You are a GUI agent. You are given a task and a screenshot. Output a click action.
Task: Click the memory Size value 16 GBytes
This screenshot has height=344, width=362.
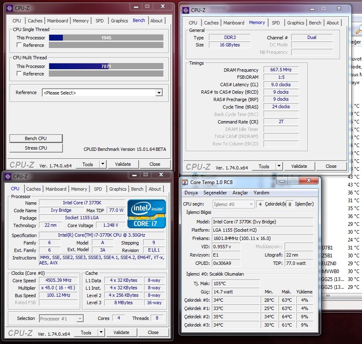click(230, 45)
